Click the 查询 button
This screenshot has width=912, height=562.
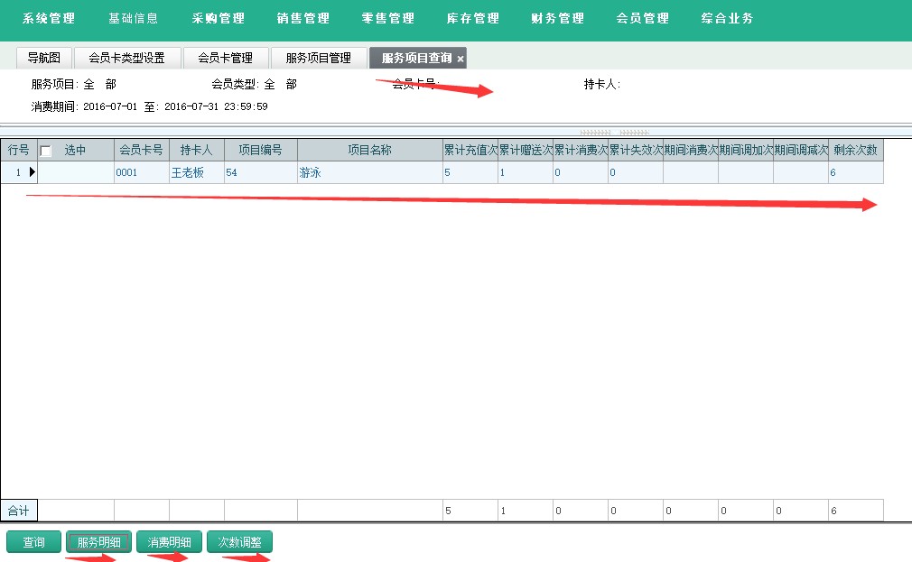tap(33, 542)
